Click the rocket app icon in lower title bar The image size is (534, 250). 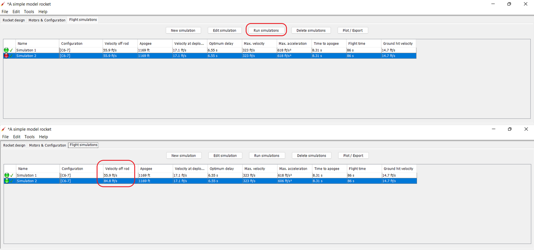pyautogui.click(x=3, y=129)
